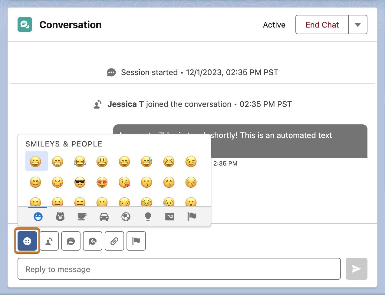This screenshot has height=296, width=385.
Task: Click the Reply to message input field
Action: (x=179, y=269)
